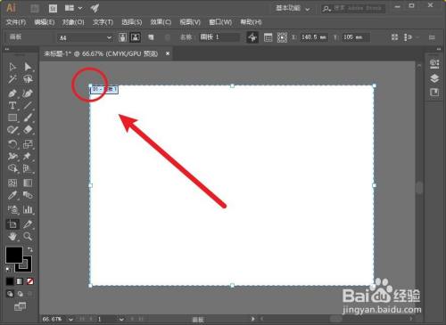Select the Artboard tool
The width and height of the screenshot is (446, 325).
[x=12, y=224]
